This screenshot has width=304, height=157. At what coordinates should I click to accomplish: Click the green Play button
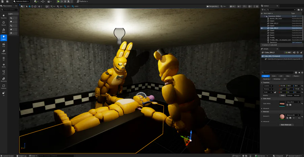pyautogui.click(x=58, y=1)
